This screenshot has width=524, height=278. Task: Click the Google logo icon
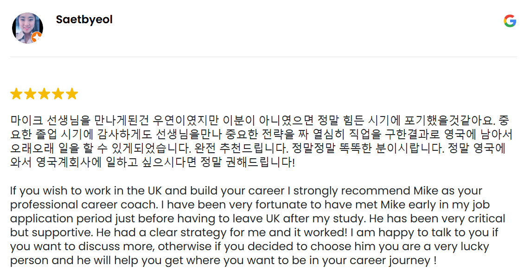510,20
